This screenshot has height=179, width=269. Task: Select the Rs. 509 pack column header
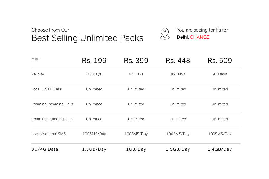coord(220,61)
